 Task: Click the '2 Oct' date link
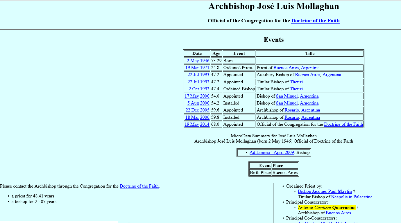194,89
